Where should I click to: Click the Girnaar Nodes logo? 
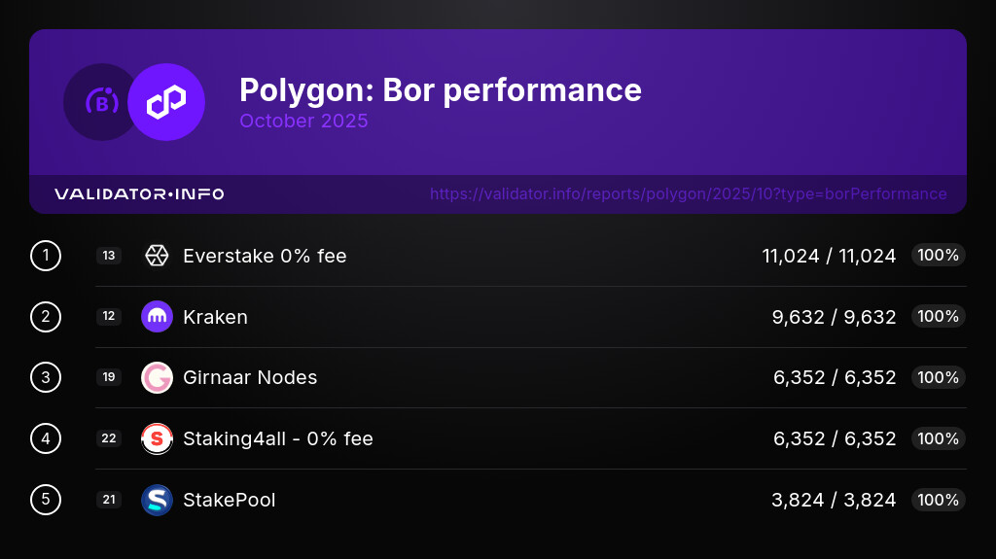(157, 377)
